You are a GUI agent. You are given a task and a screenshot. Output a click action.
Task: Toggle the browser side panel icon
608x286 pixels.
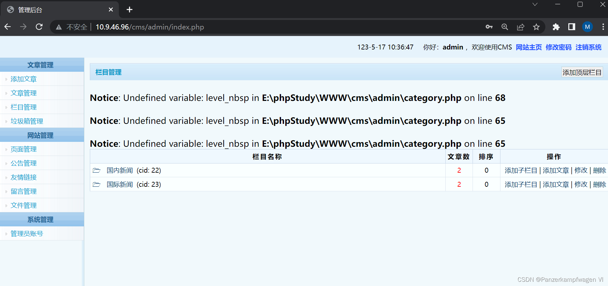tap(572, 27)
